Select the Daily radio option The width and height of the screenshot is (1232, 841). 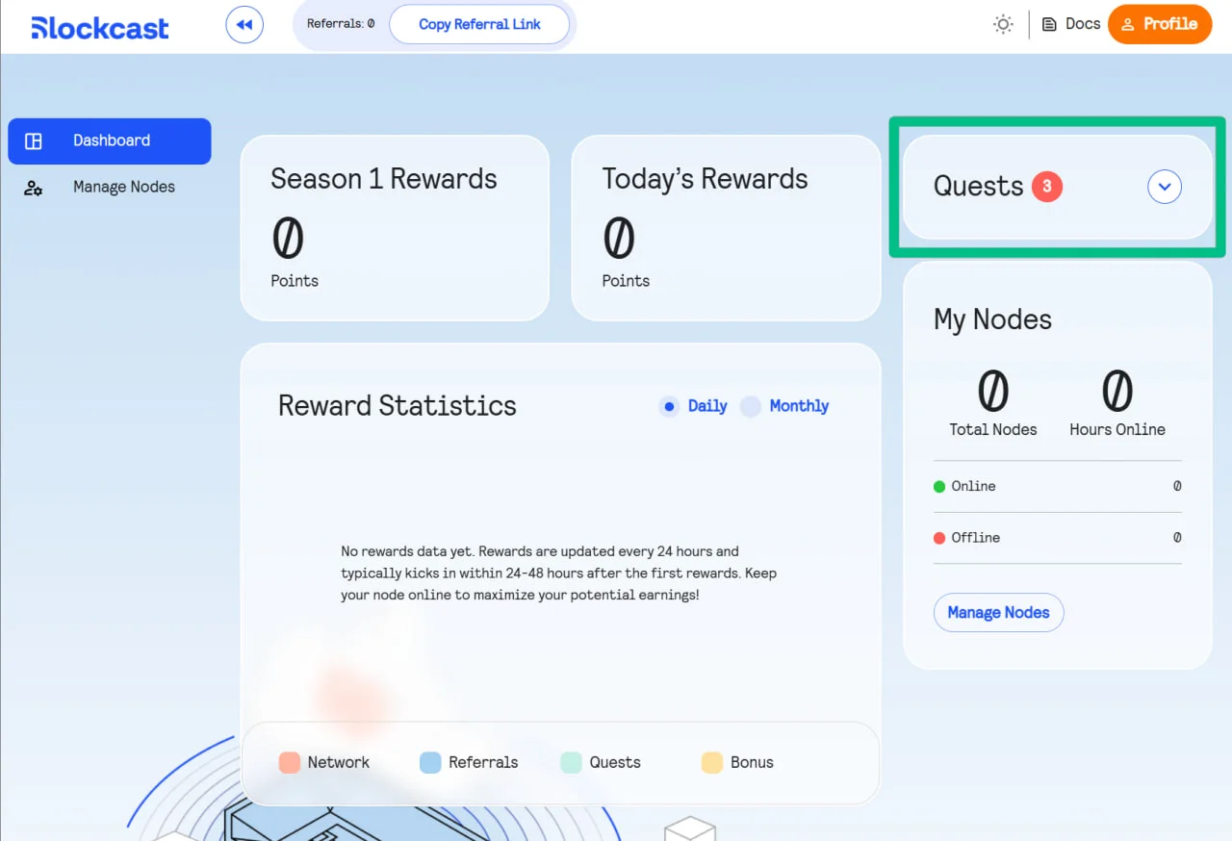[669, 407]
